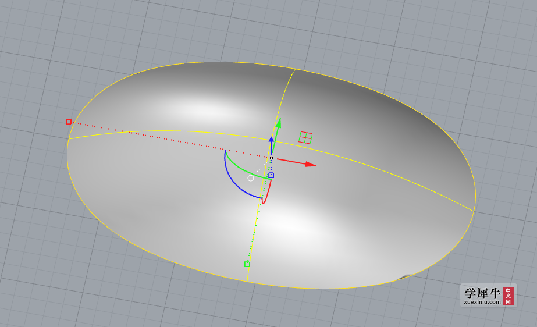The width and height of the screenshot is (537, 327).
Task: Select the red square scale handle
Action: pos(69,122)
